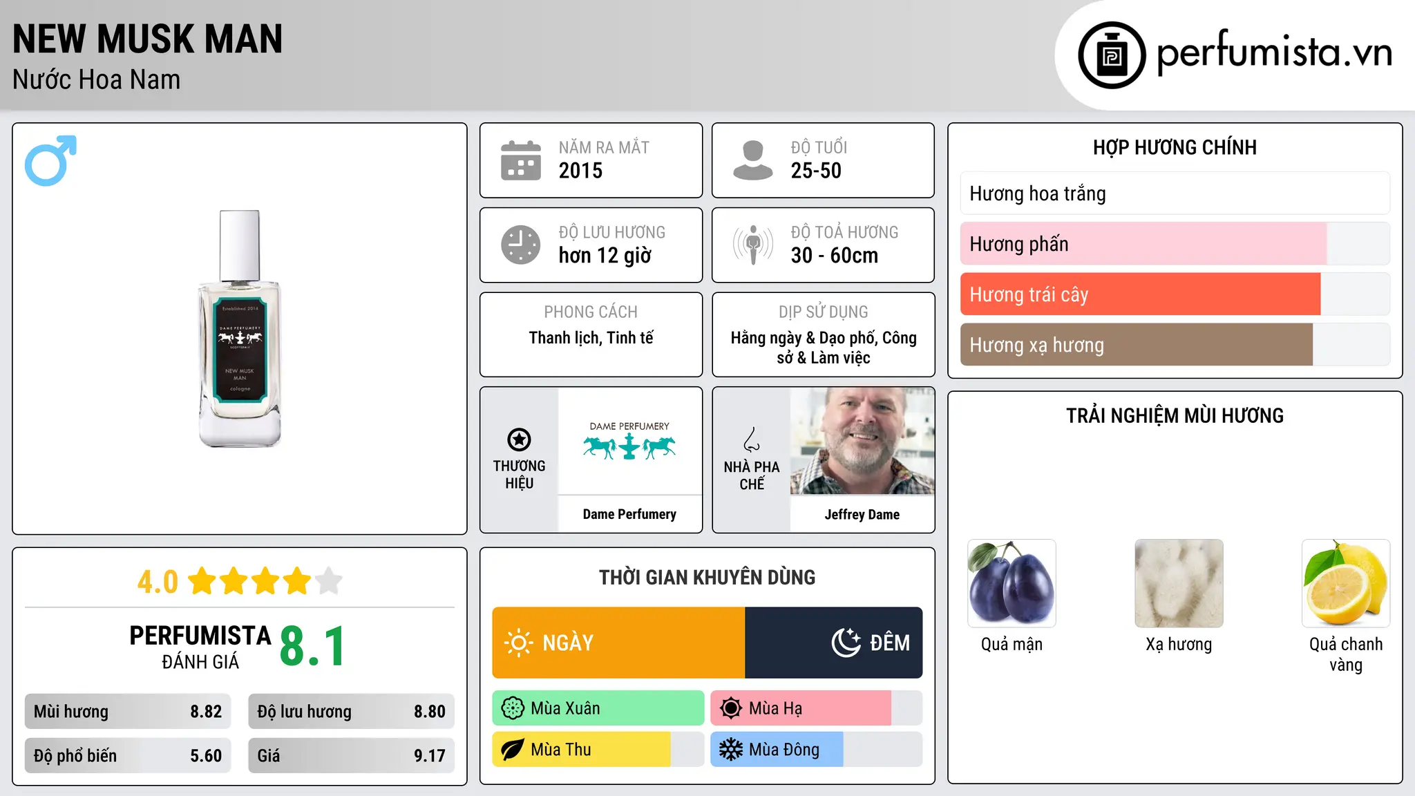1415x796 pixels.
Task: Click the HỢP HƯƠNG CHÍNH heading
Action: 1175,147
